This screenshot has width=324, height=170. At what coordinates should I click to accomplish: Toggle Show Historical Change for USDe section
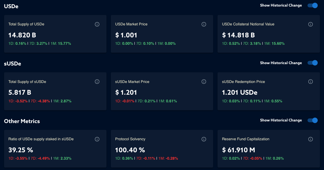[312, 5]
